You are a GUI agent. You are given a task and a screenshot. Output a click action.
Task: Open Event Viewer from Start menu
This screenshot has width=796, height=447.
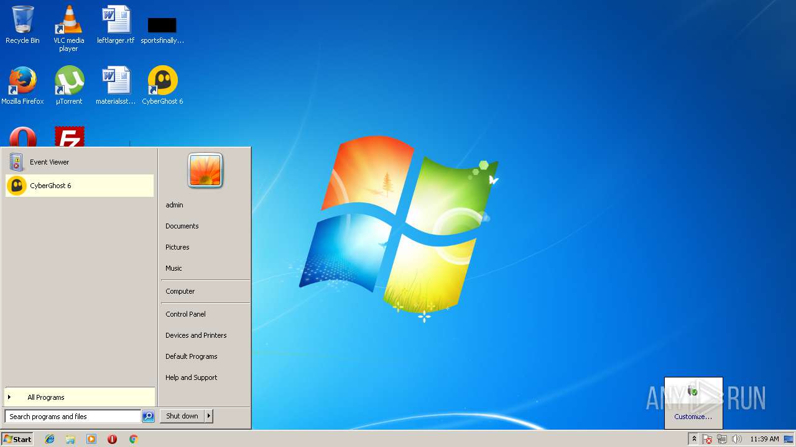pyautogui.click(x=80, y=162)
